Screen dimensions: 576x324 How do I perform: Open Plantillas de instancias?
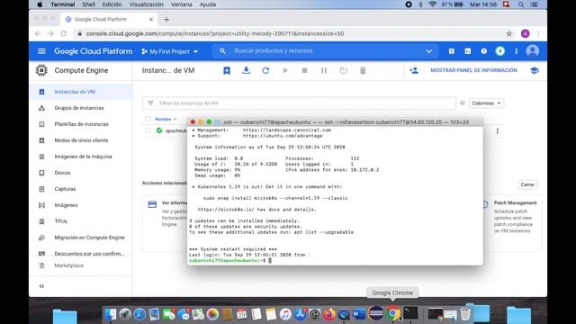pyautogui.click(x=81, y=124)
